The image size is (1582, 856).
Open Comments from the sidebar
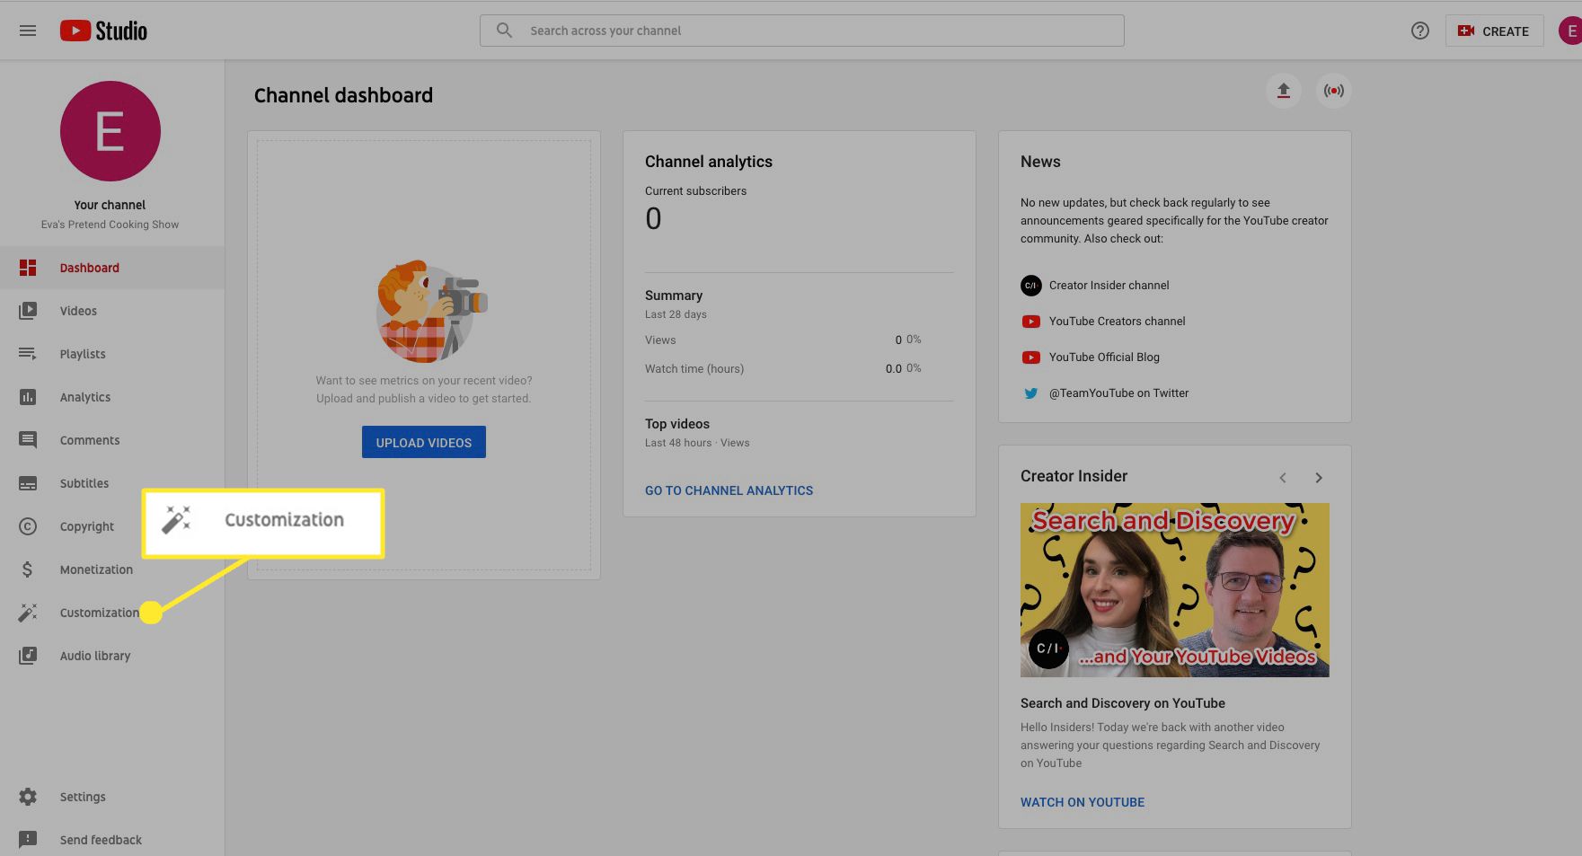coord(112,440)
